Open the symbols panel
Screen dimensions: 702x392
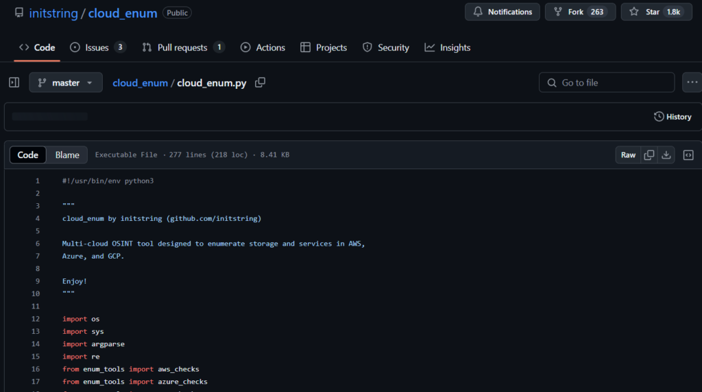688,155
